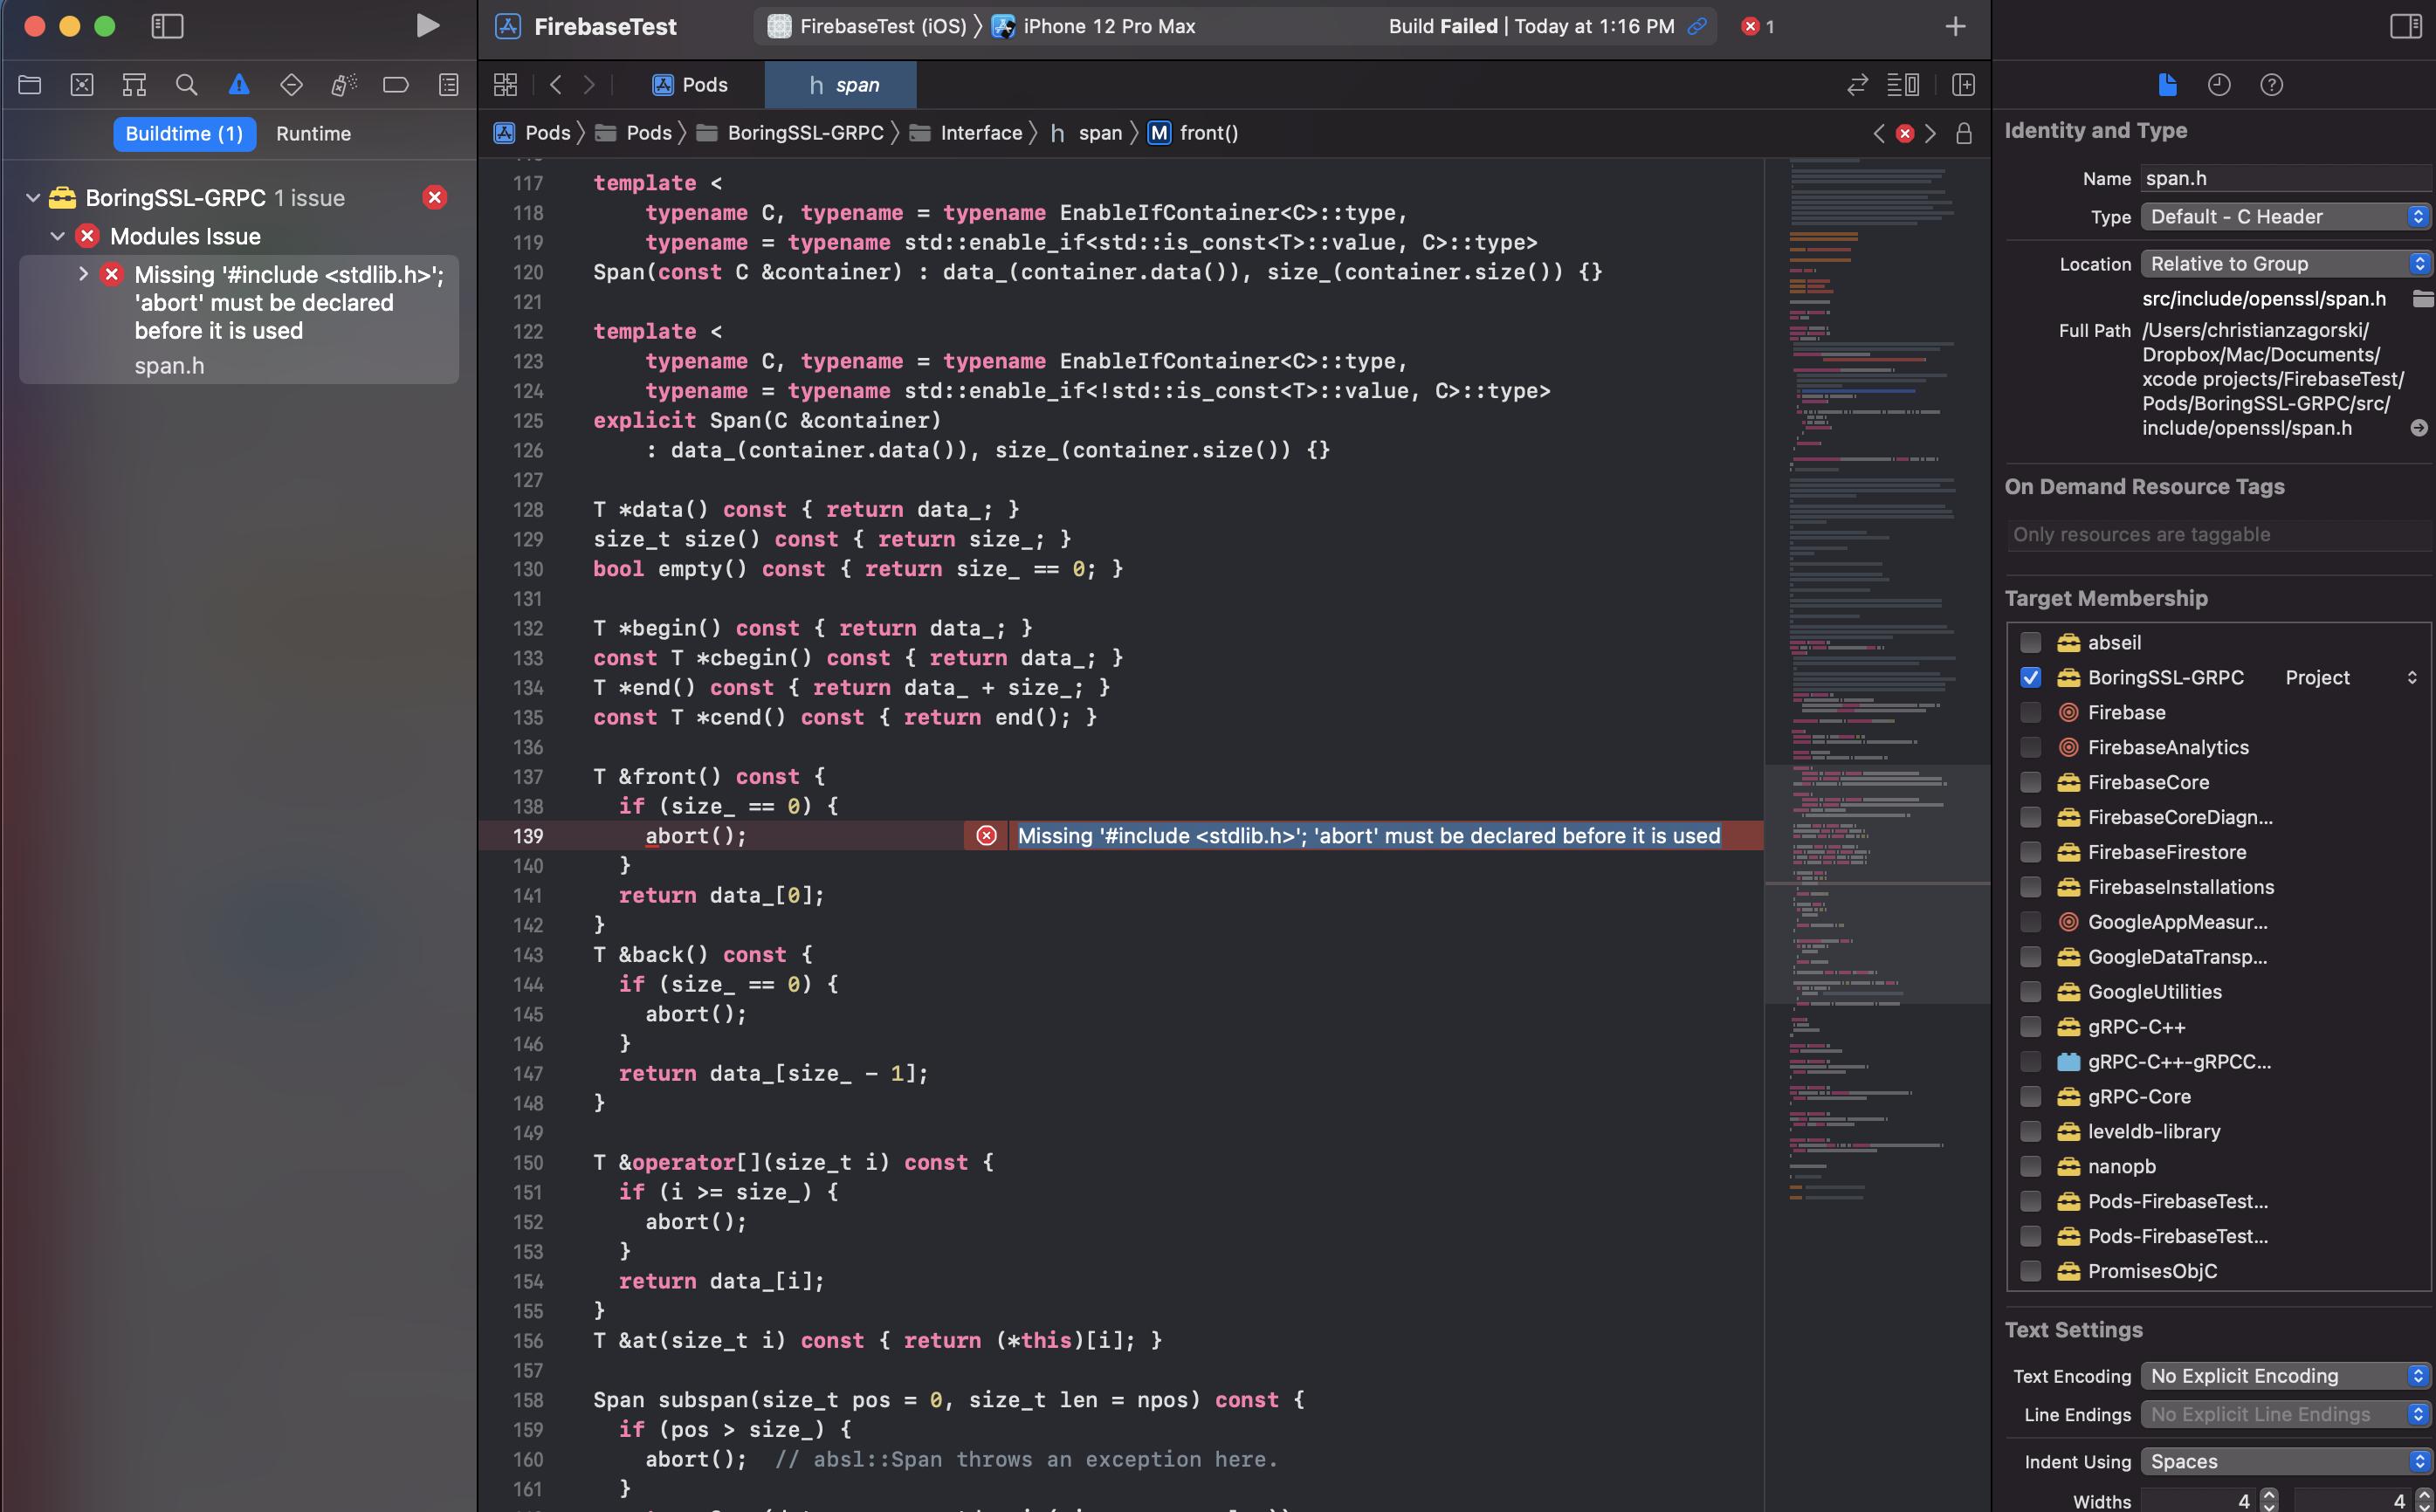The image size is (2436, 1512).
Task: Toggle code review mode arrows icon
Action: (1857, 85)
